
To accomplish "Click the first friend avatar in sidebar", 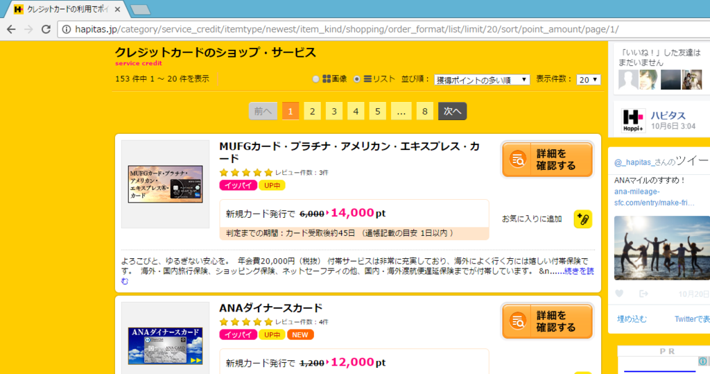I will [628, 80].
